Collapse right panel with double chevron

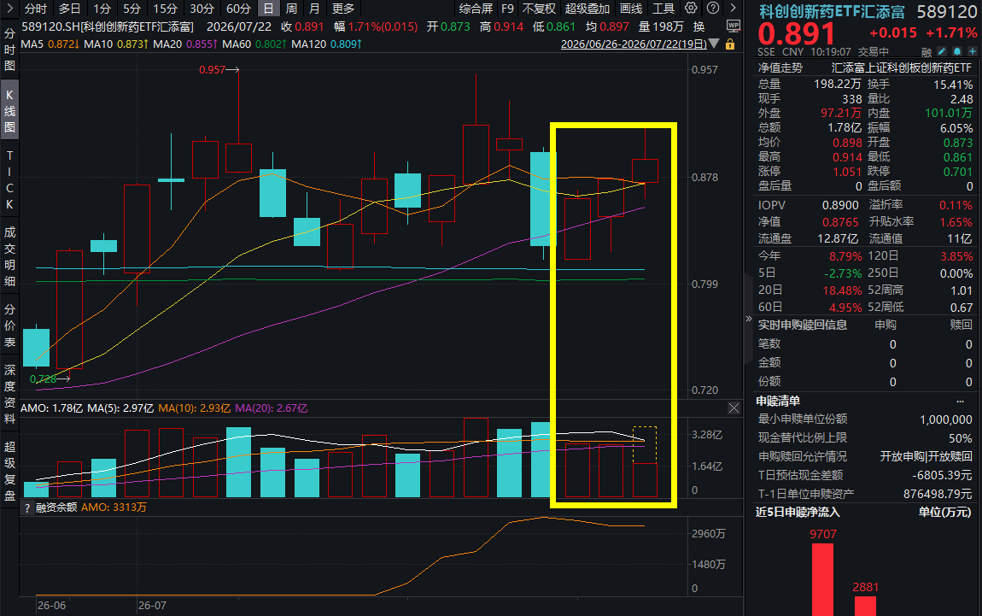click(748, 319)
